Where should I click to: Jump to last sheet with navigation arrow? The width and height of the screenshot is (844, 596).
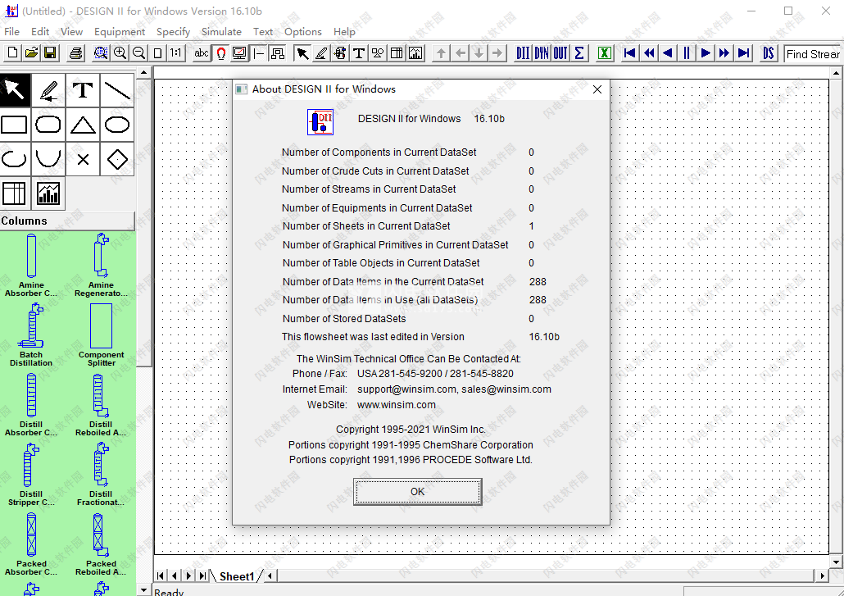(202, 576)
